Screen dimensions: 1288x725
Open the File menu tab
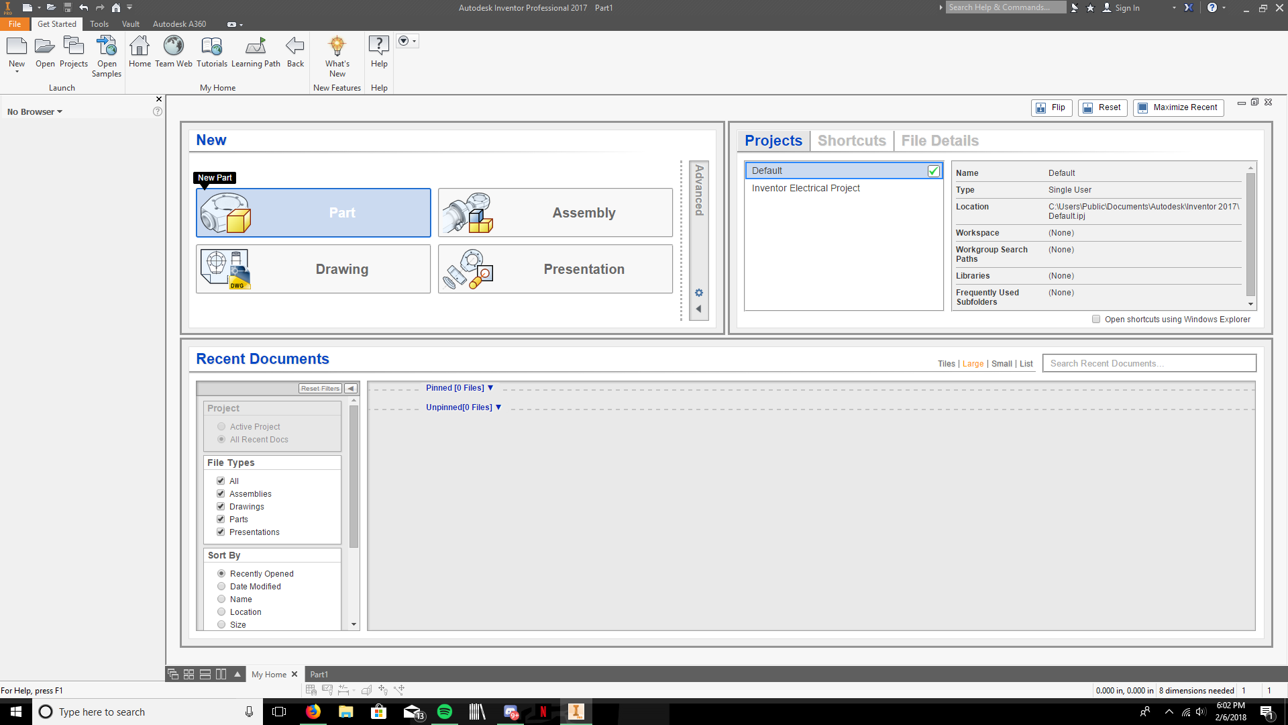tap(15, 23)
